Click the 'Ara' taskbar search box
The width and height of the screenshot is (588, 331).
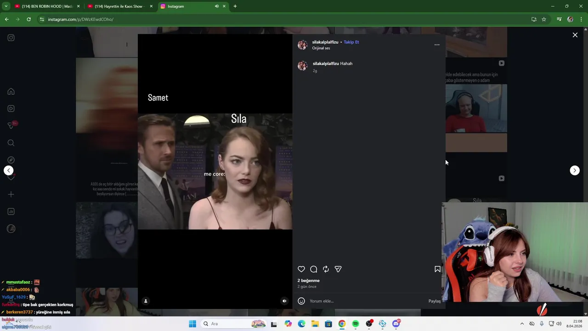[234, 324]
